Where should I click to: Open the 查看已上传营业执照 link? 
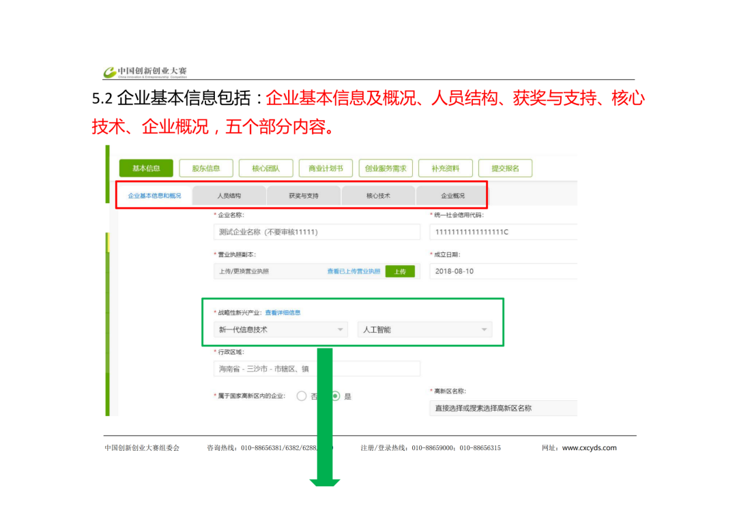(x=353, y=271)
